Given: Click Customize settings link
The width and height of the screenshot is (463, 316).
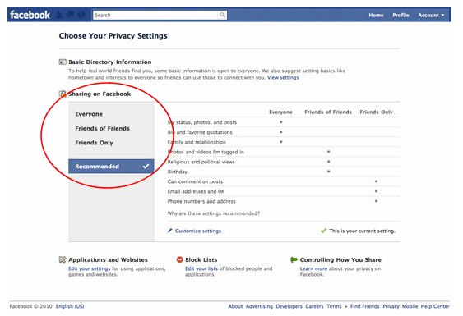Looking at the screenshot, I should click(198, 231).
